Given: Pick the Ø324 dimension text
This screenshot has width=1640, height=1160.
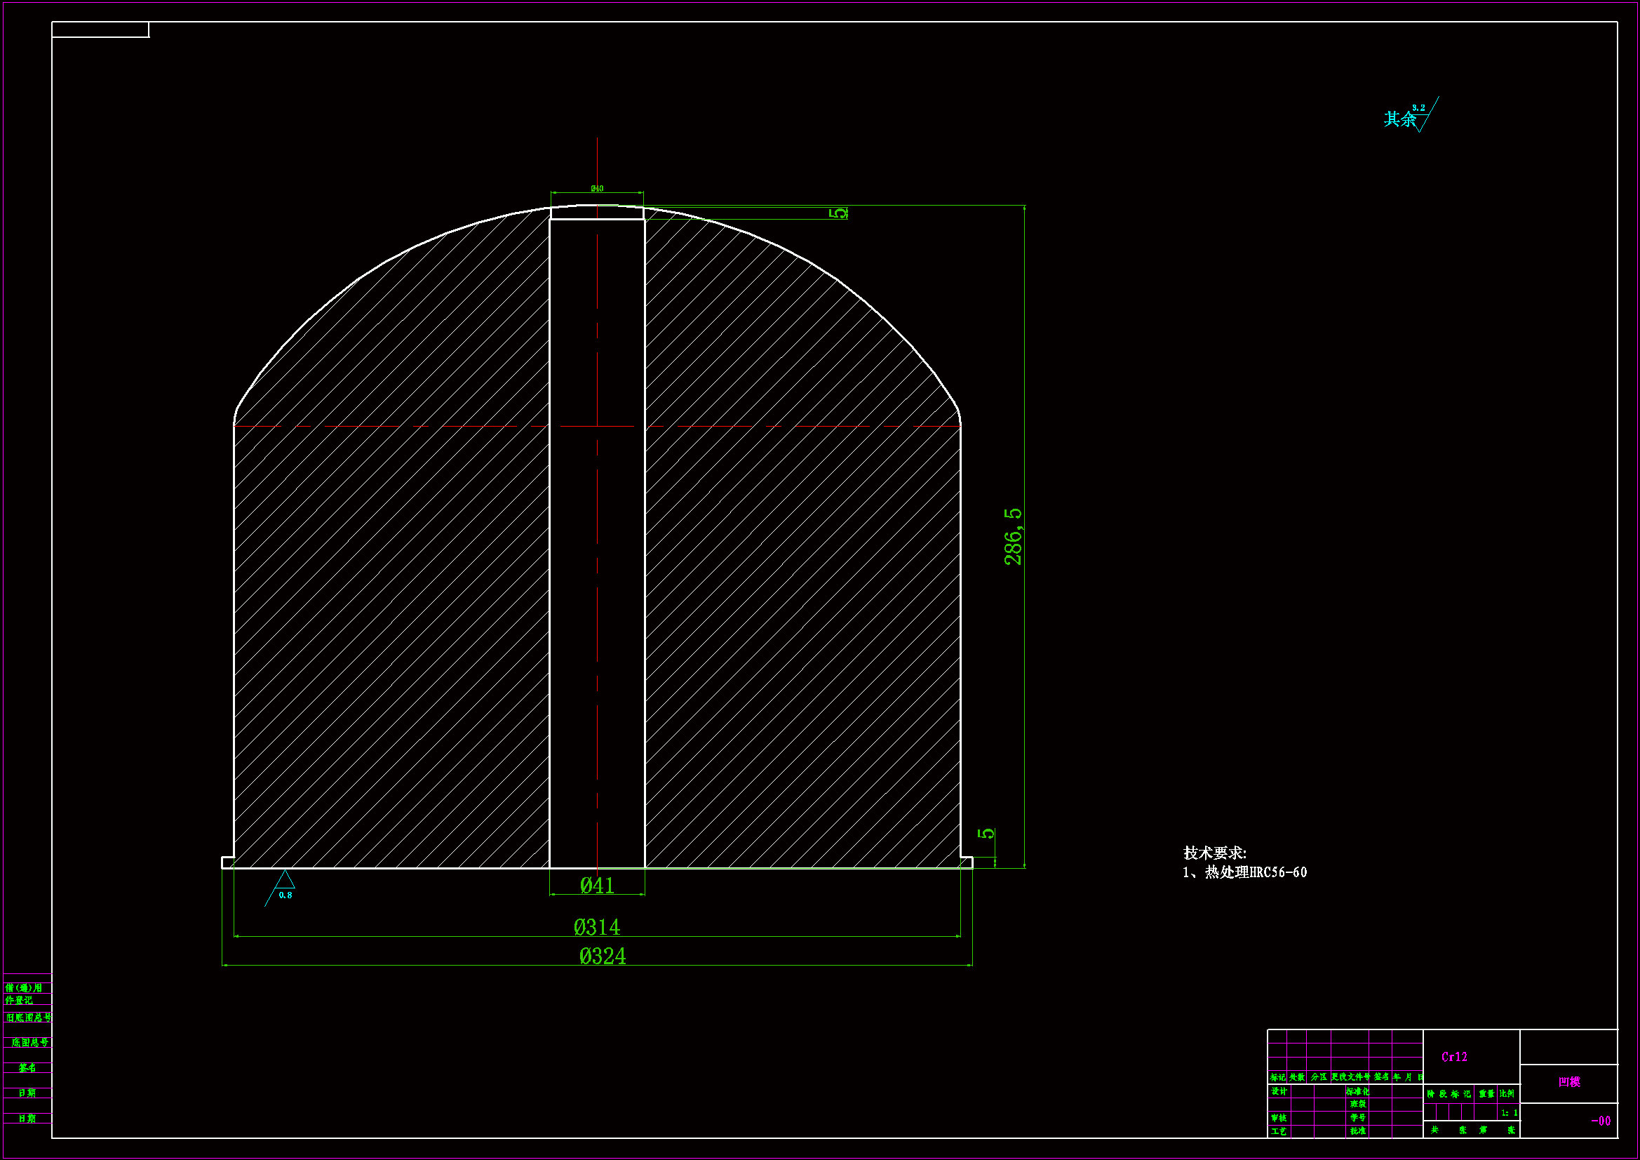Looking at the screenshot, I should click(602, 956).
